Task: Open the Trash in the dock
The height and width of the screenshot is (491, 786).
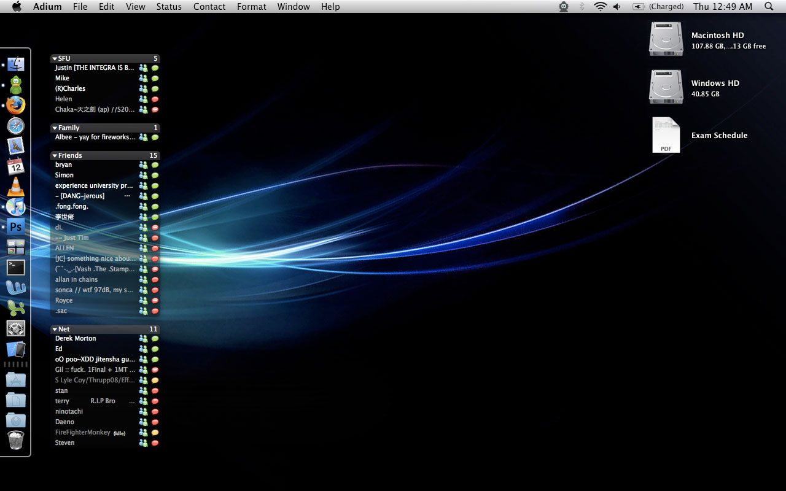Action: click(16, 440)
